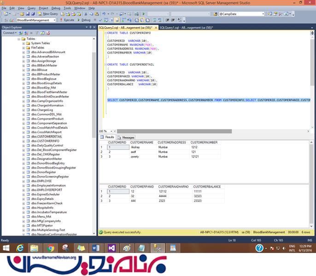Screen dimensions: 316x276
Task: Show the Messages tab
Action: point(127,137)
